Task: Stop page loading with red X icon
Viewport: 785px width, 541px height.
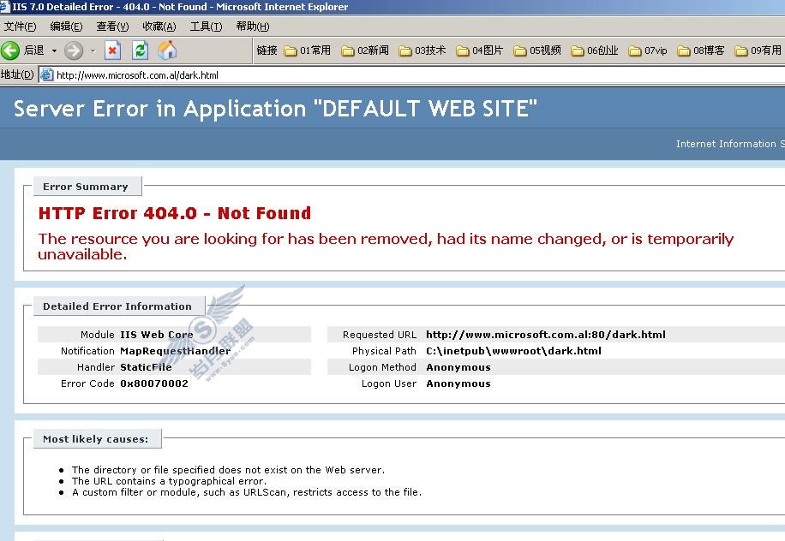Action: 112,51
